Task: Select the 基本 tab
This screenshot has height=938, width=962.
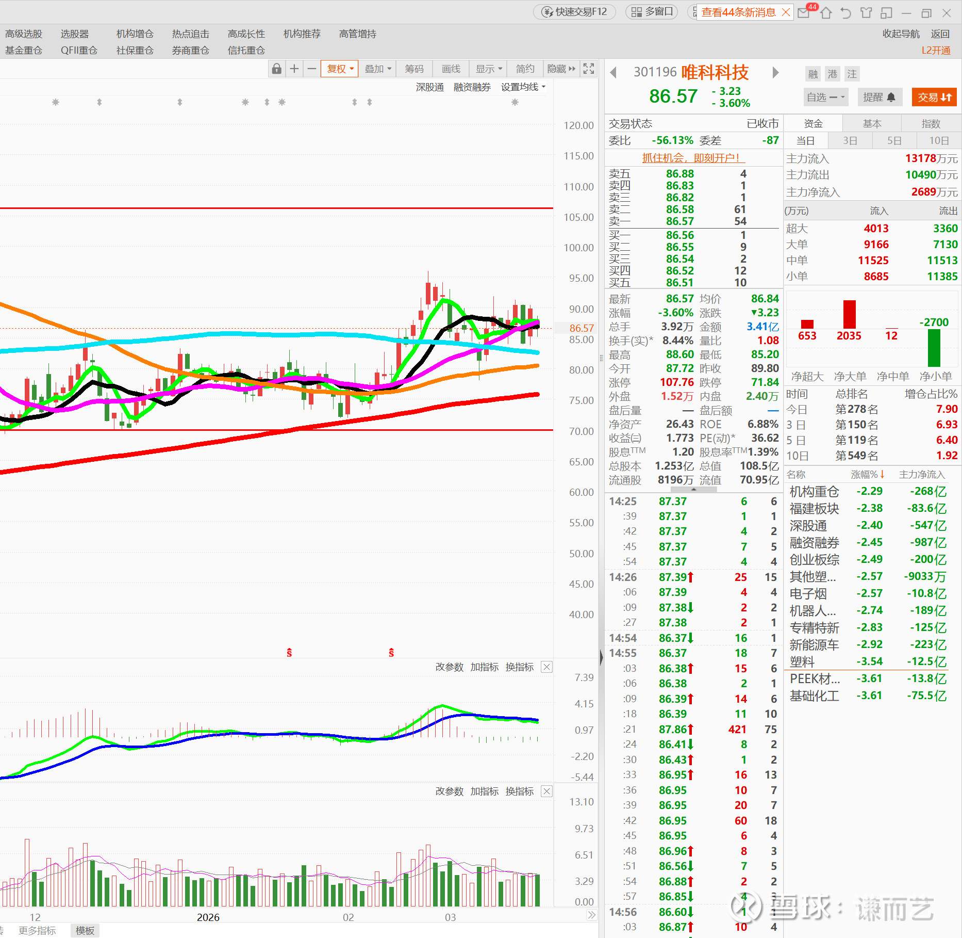Action: 872,123
